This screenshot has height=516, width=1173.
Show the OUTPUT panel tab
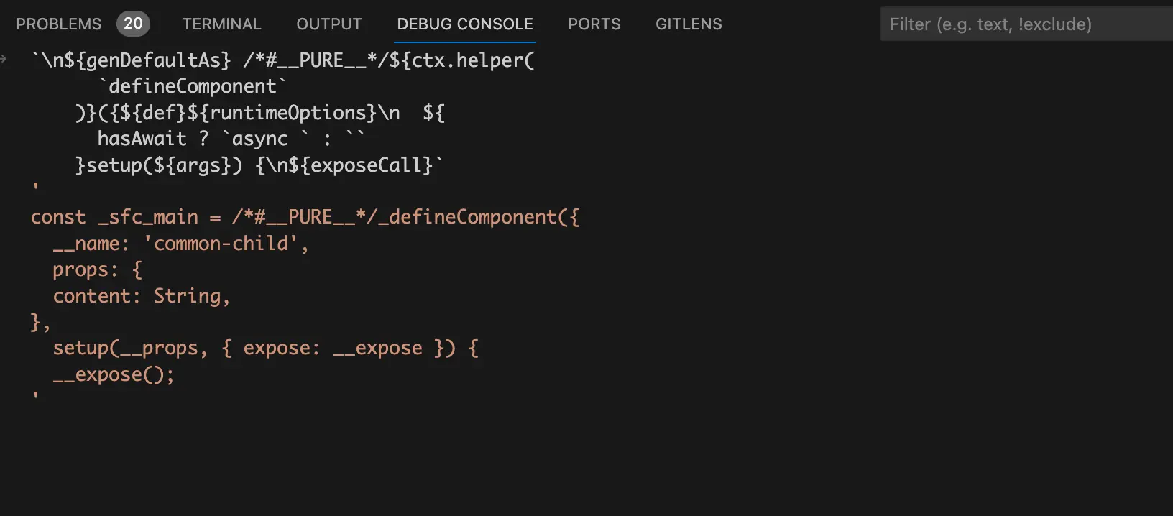(x=329, y=24)
